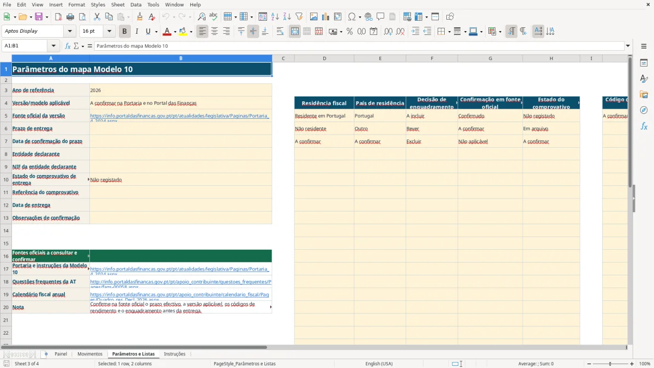Viewport: 654px width, 368px height.
Task: Open the Function Wizard
Action: 68,46
